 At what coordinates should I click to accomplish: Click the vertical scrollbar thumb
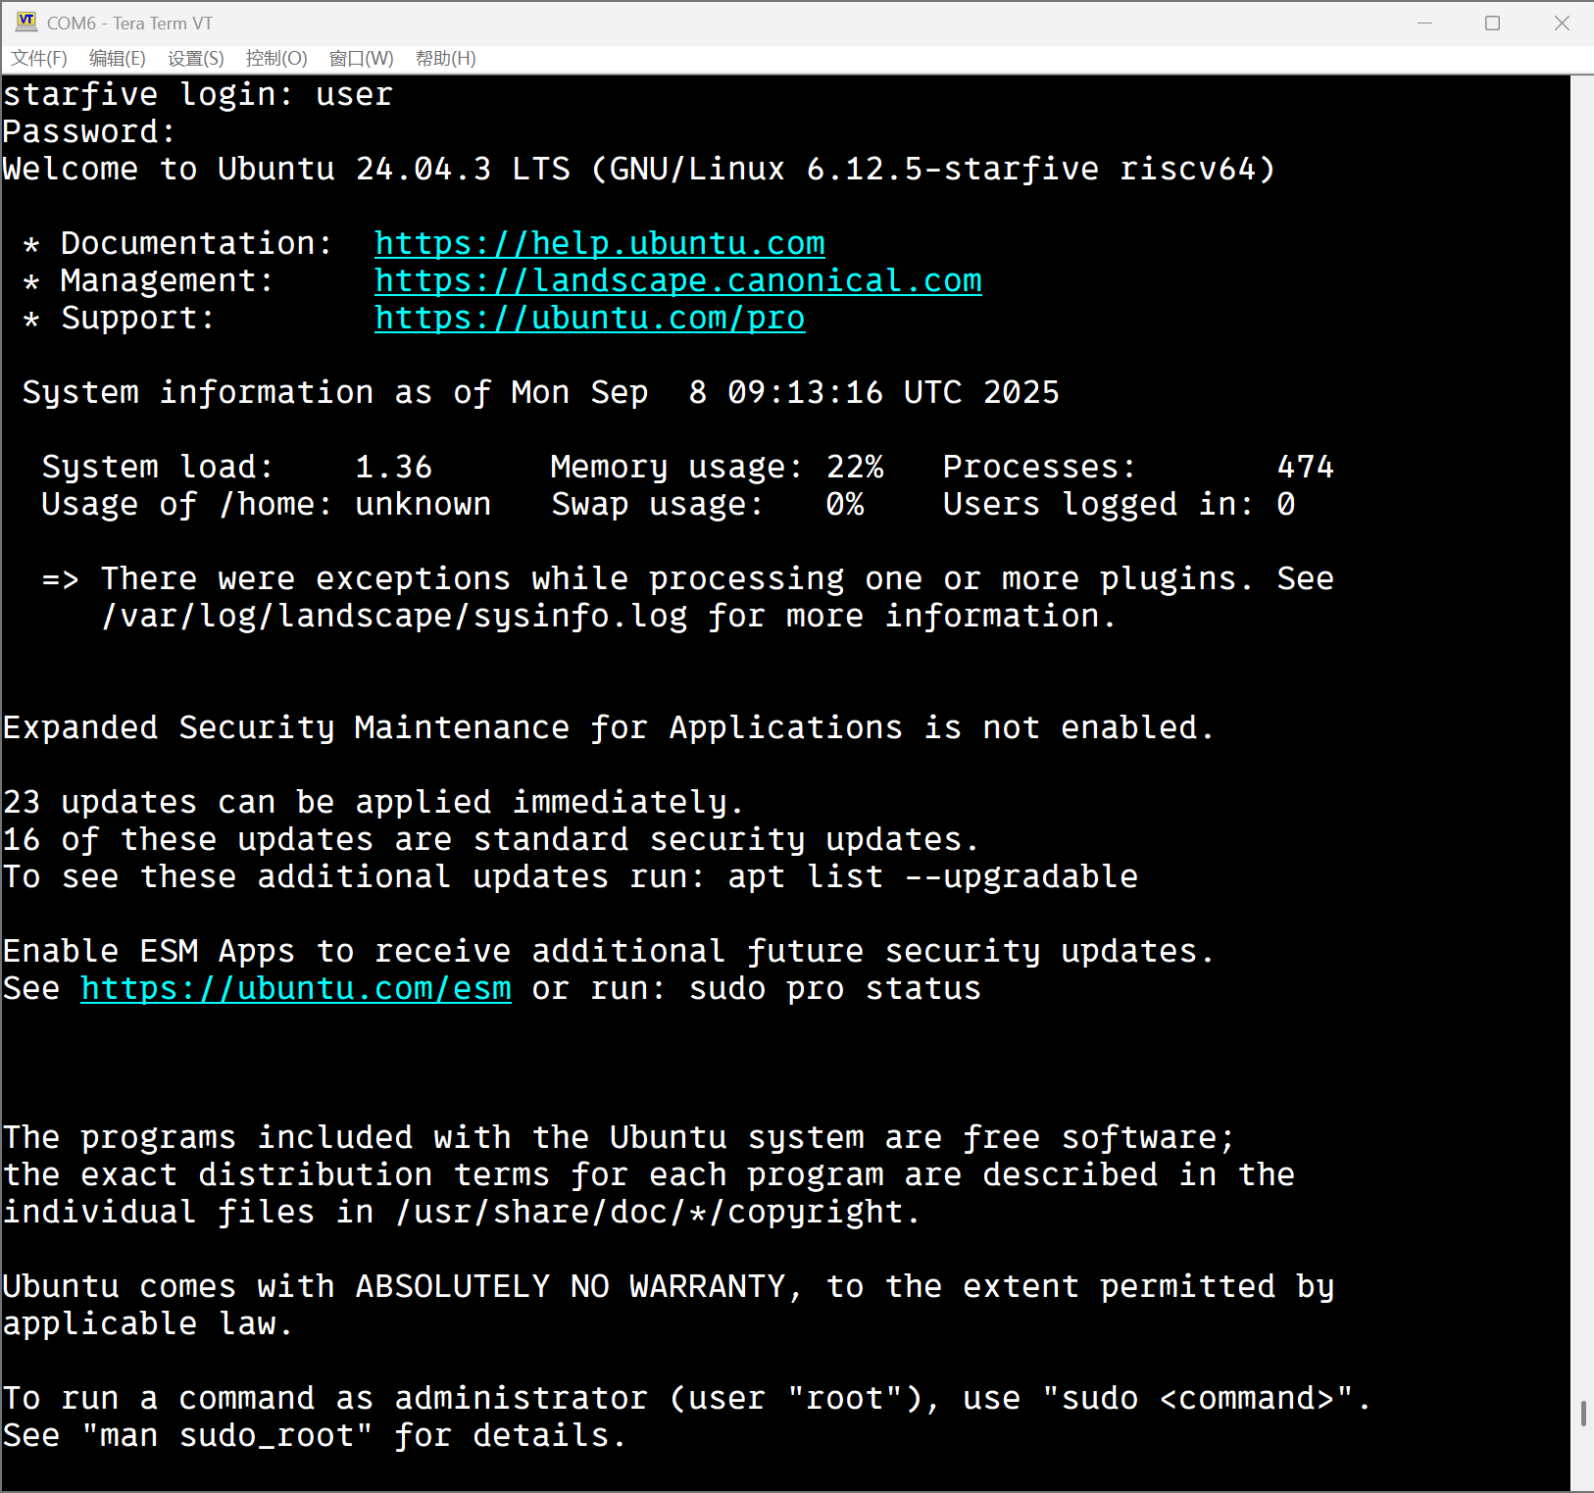pyautogui.click(x=1582, y=1414)
